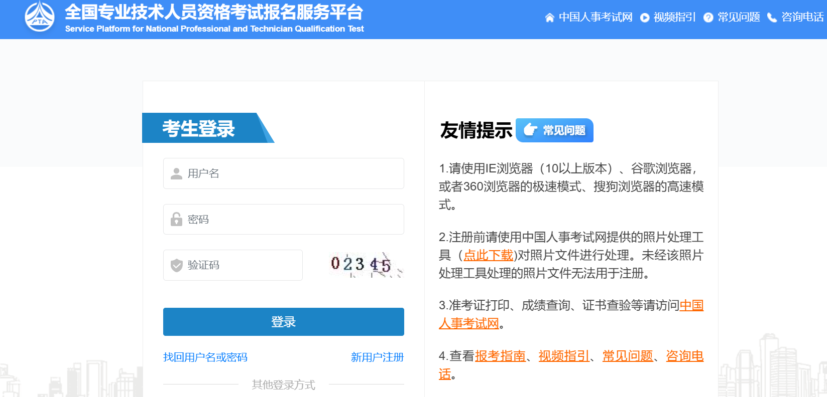Click the play icon beside 视频指引
Screen dimensions: 827x397
(645, 18)
